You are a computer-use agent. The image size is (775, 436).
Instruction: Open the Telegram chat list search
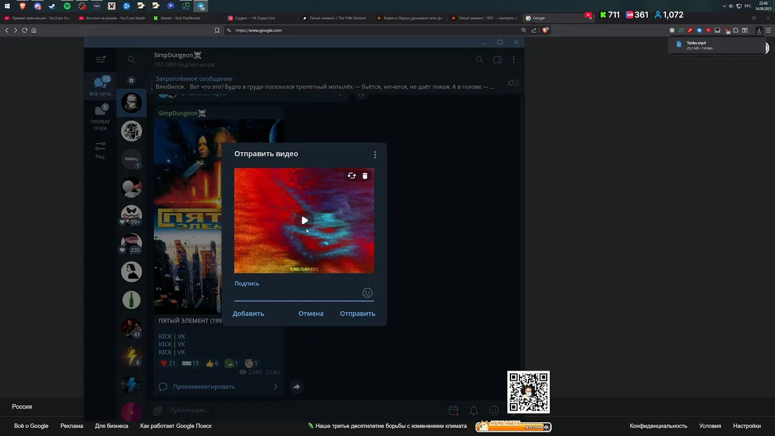point(131,59)
